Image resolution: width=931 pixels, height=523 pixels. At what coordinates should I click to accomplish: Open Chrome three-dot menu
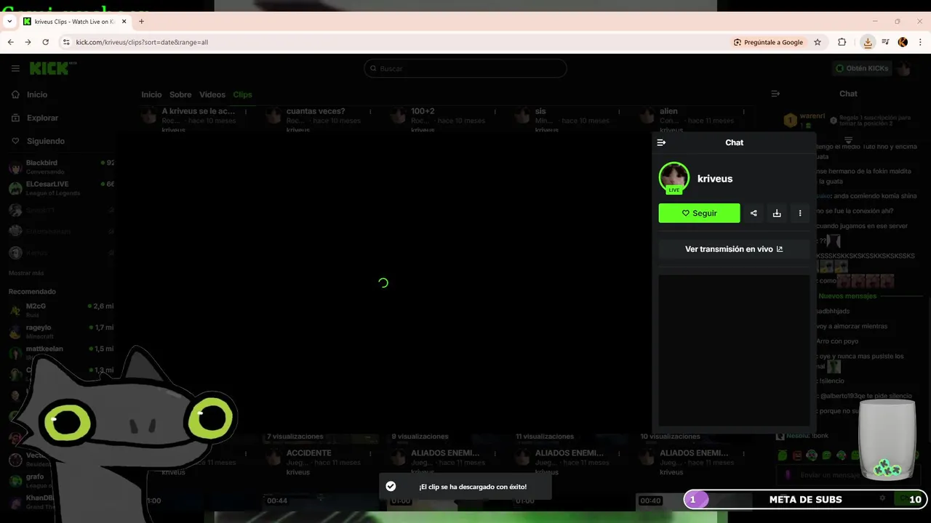click(920, 42)
